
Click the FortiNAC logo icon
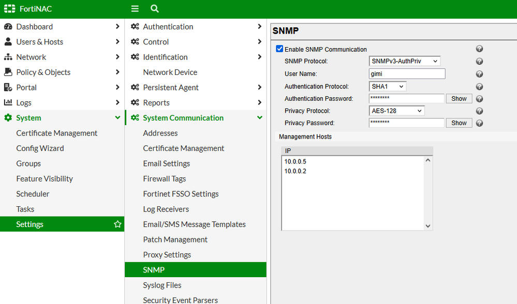pos(9,9)
